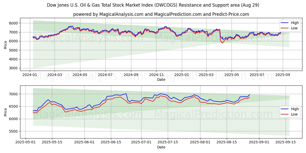Click the 'Date' axis label under bottom chart
Viewport: 306px width, 153px height.
161,147
